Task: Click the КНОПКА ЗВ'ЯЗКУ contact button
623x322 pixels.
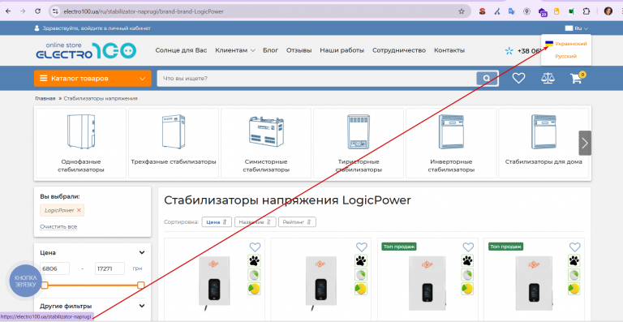Action: (x=25, y=281)
